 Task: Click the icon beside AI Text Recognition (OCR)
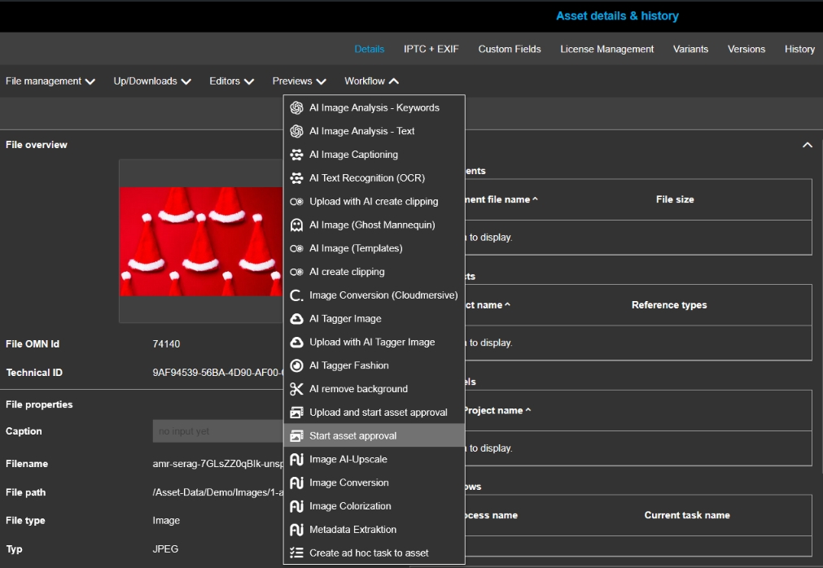pyautogui.click(x=296, y=178)
